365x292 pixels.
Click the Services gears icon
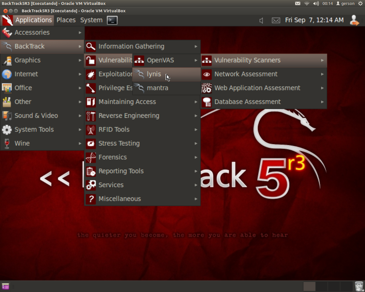pos(91,185)
